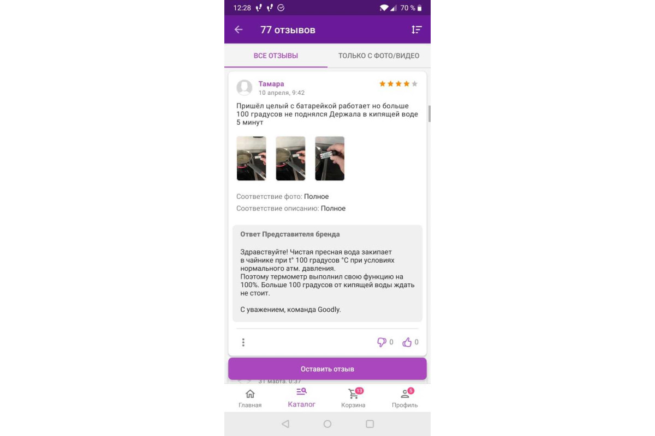Tap the thumbs-down dislike icon
The height and width of the screenshot is (436, 655).
coord(382,342)
